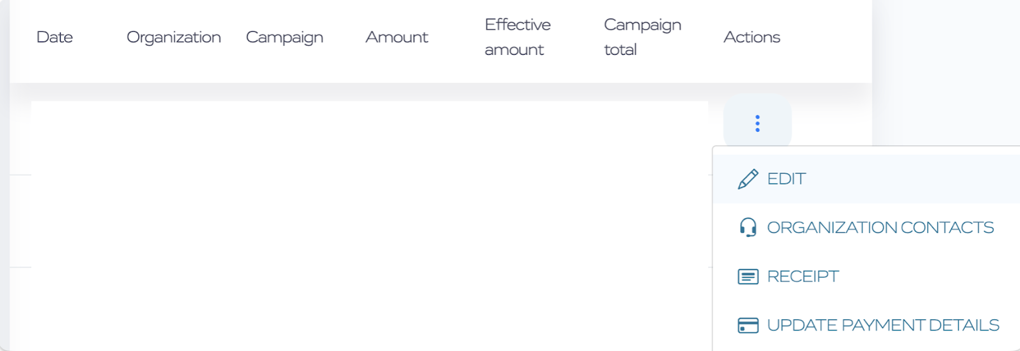Click the receipt document icon
Viewport: 1020px width, 351px height.
pyautogui.click(x=748, y=276)
